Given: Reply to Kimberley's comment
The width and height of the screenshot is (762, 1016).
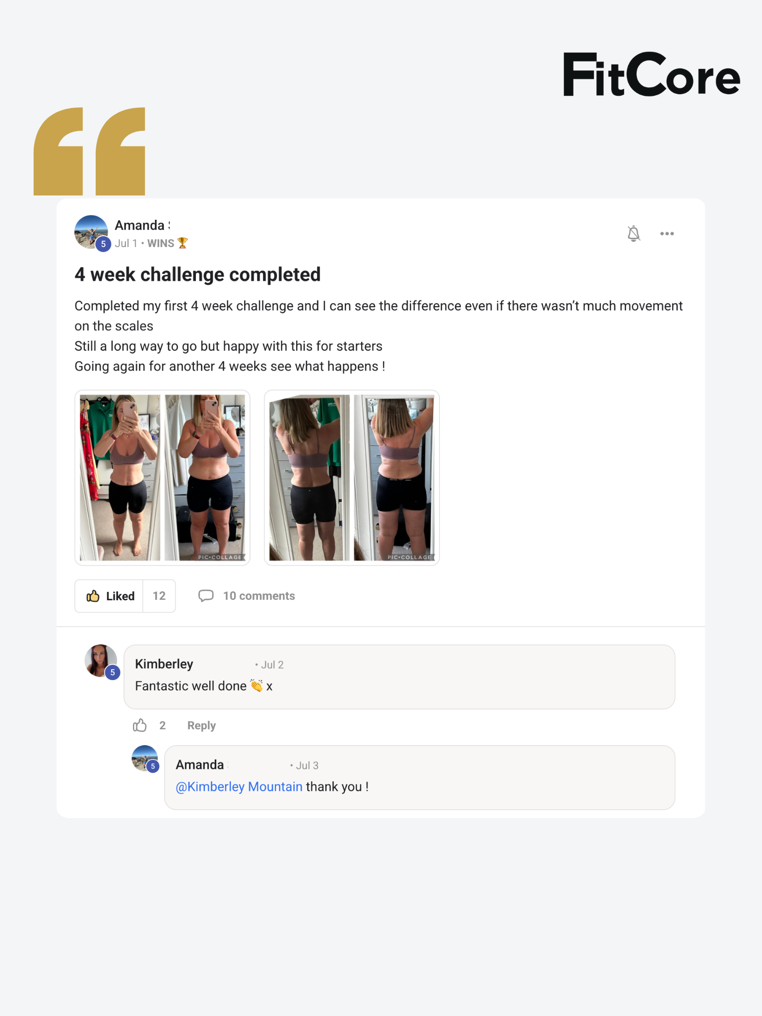Looking at the screenshot, I should 201,725.
